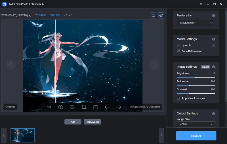Screen dimensions: 227x144
Task: Open Image settings help question mark
Action: tap(213, 67)
